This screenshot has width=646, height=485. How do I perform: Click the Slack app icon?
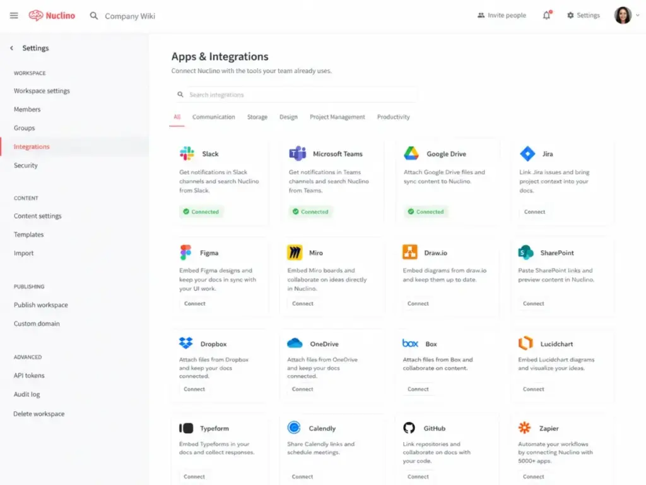pyautogui.click(x=187, y=153)
